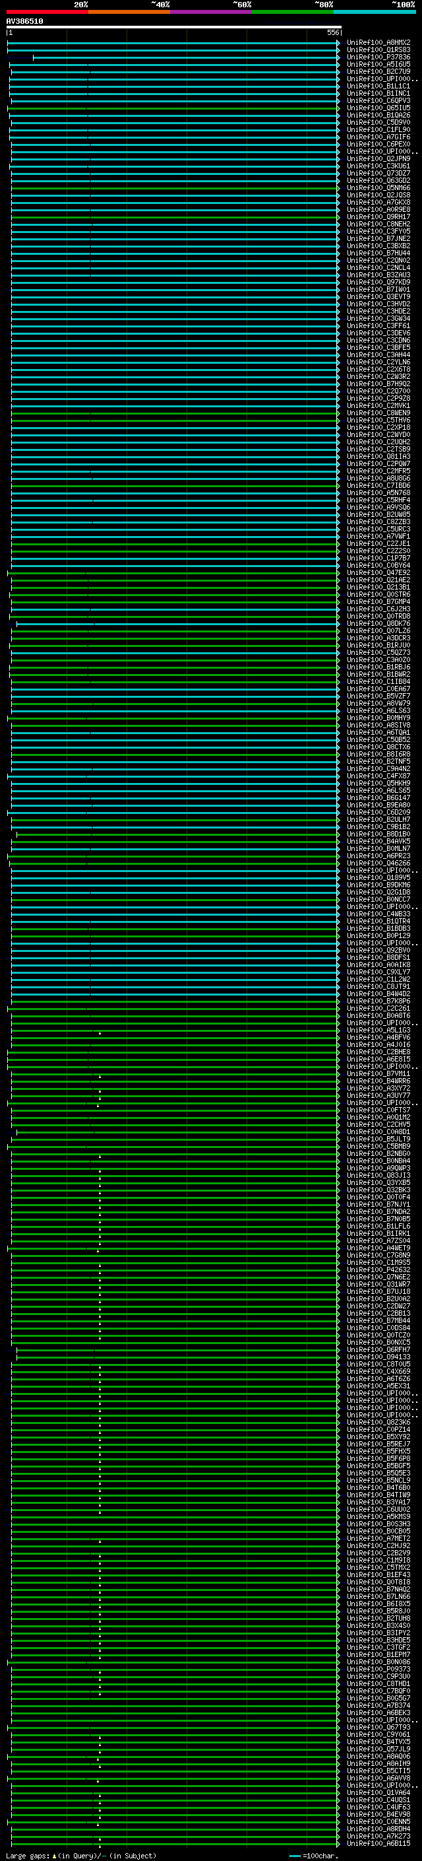Screen dimensions: 422x1861
Task: Select hit label UniRef100_C3GW34
Action: pos(378,319)
